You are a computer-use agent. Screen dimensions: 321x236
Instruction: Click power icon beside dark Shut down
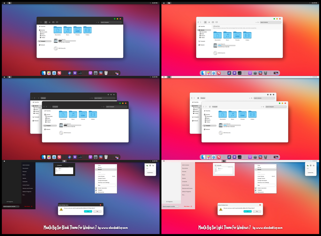point(32,207)
